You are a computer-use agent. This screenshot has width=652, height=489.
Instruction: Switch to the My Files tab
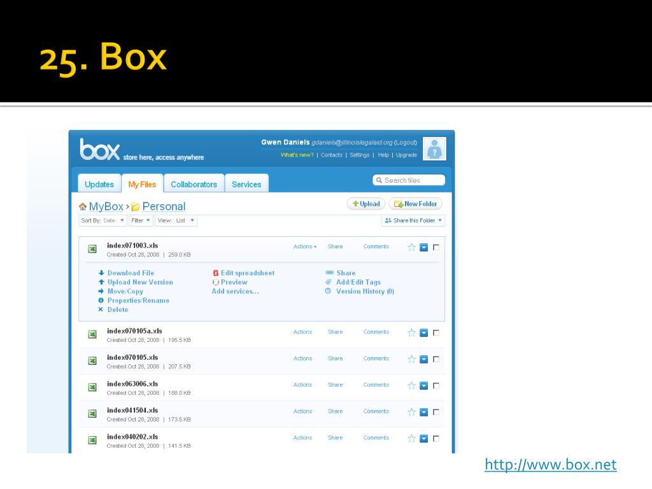(142, 183)
